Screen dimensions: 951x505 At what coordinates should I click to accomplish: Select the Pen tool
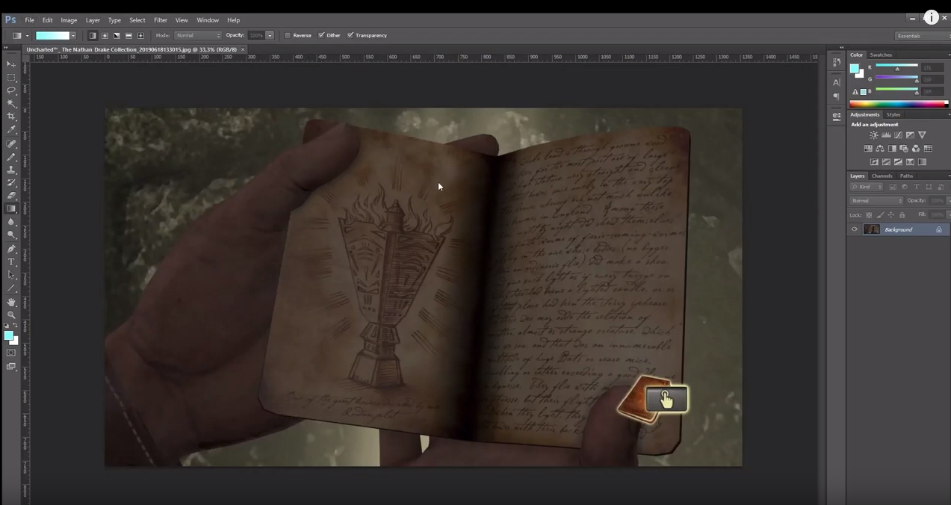pyautogui.click(x=11, y=249)
